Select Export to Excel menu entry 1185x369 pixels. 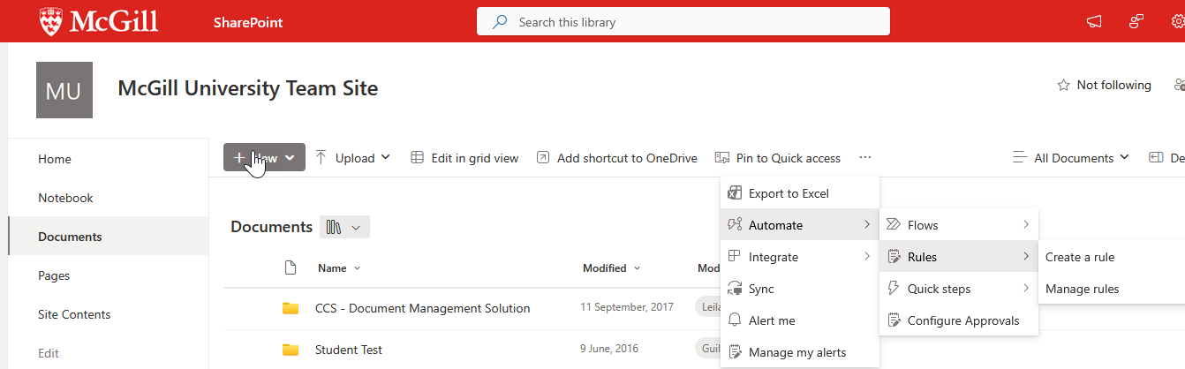tap(788, 193)
